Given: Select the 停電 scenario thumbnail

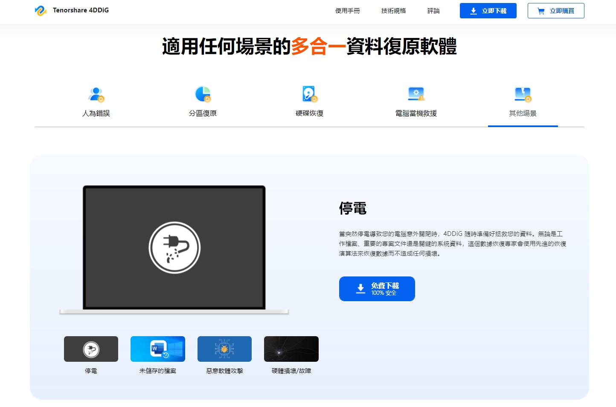Looking at the screenshot, I should click(x=91, y=349).
